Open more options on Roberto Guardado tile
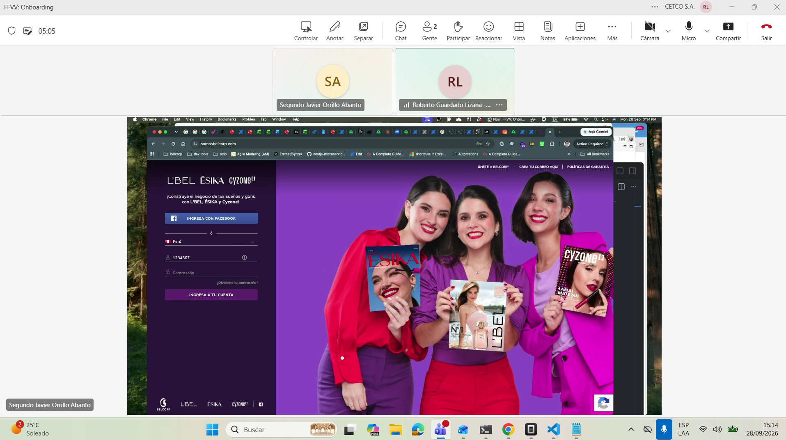 pos(499,105)
